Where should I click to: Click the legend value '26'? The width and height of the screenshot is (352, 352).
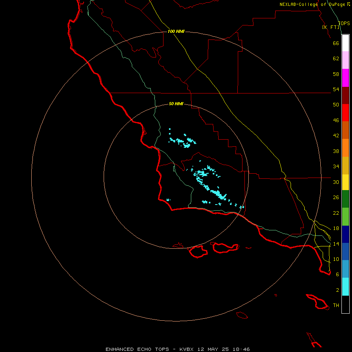336,198
